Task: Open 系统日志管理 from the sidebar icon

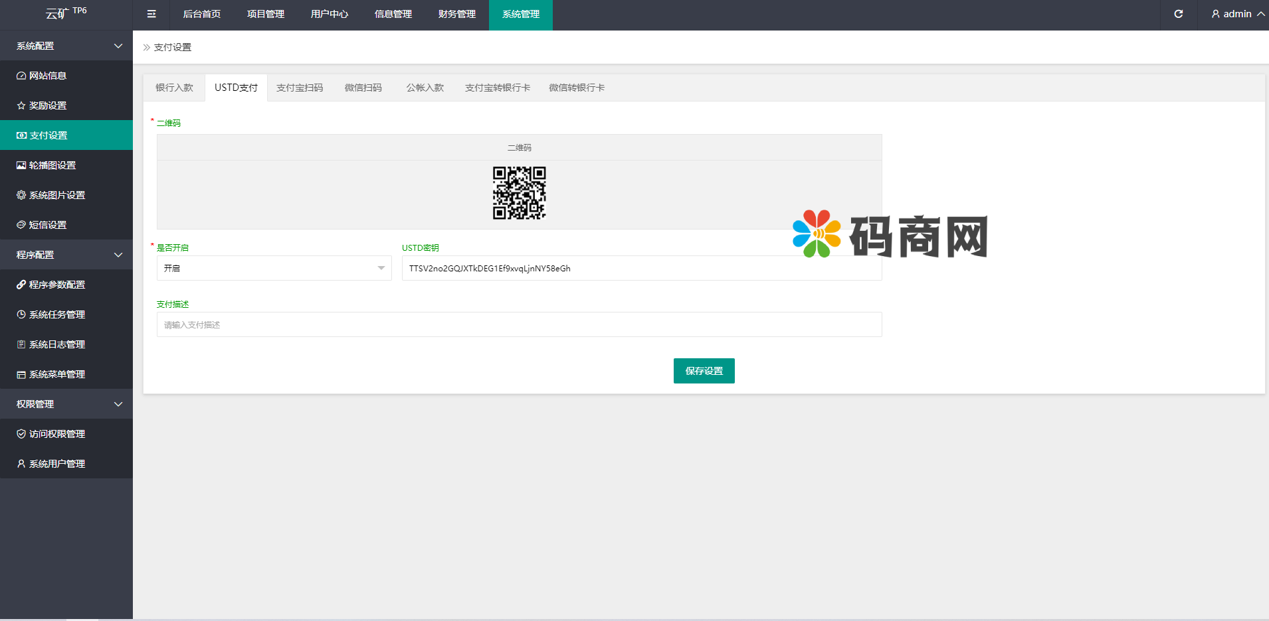Action: [x=21, y=344]
